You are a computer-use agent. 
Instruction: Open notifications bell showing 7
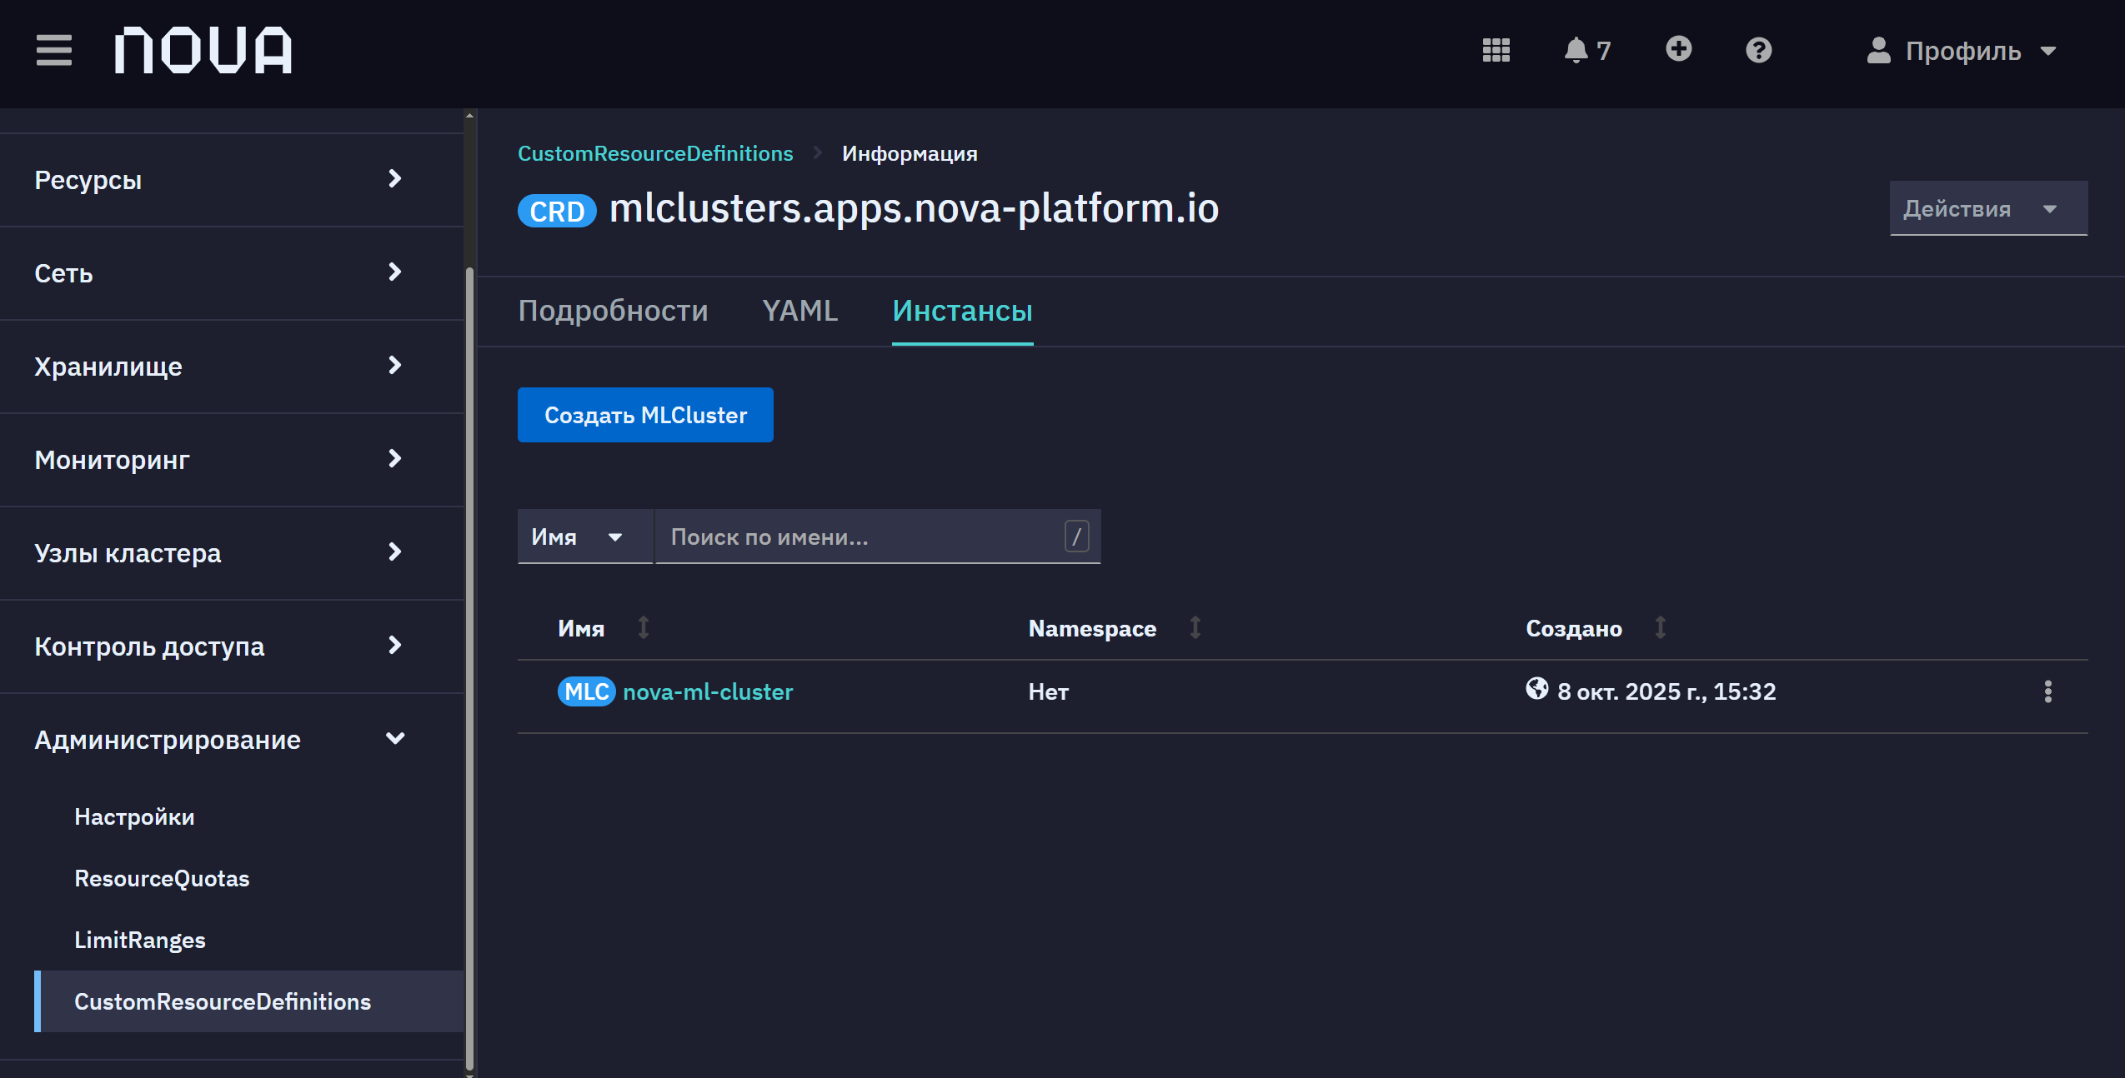(1586, 50)
